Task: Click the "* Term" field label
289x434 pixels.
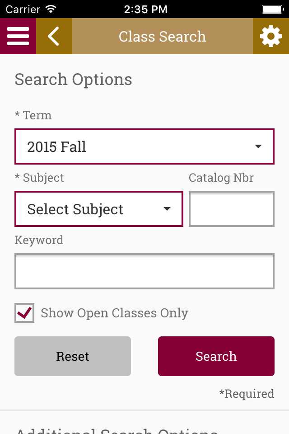Action: (x=33, y=115)
